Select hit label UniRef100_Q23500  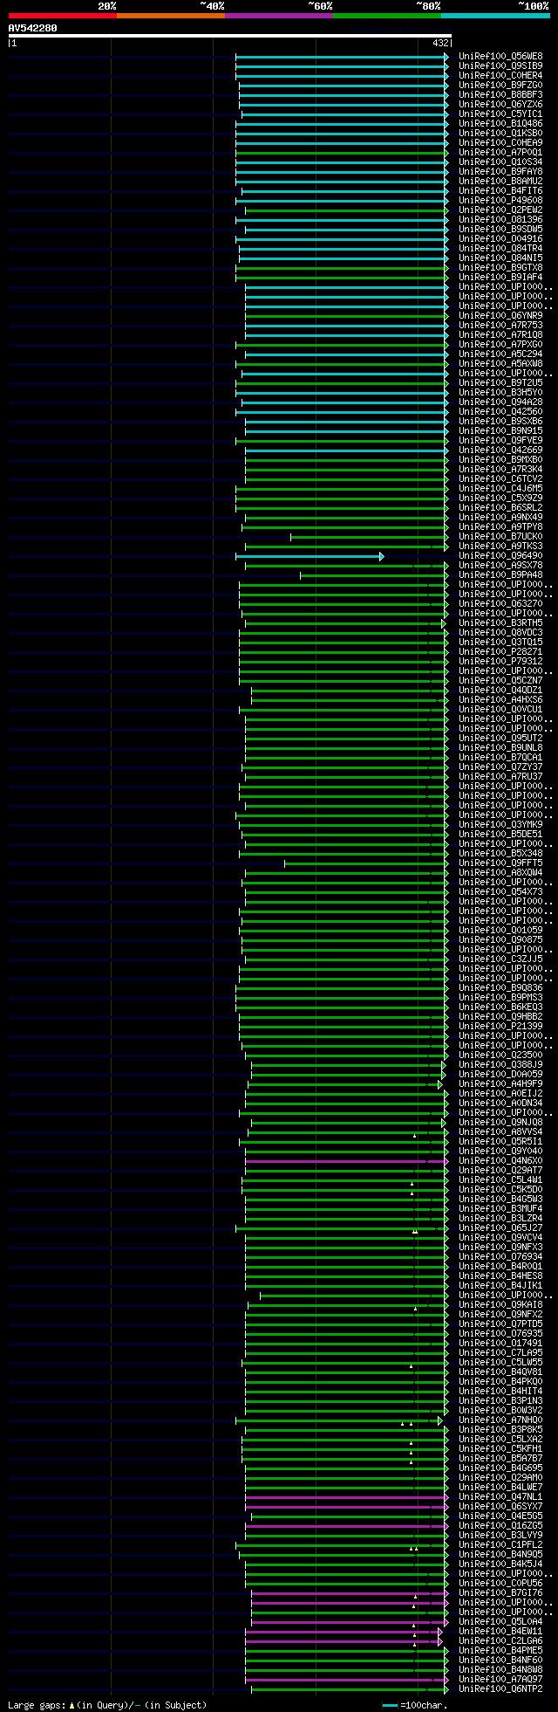(x=500, y=1055)
